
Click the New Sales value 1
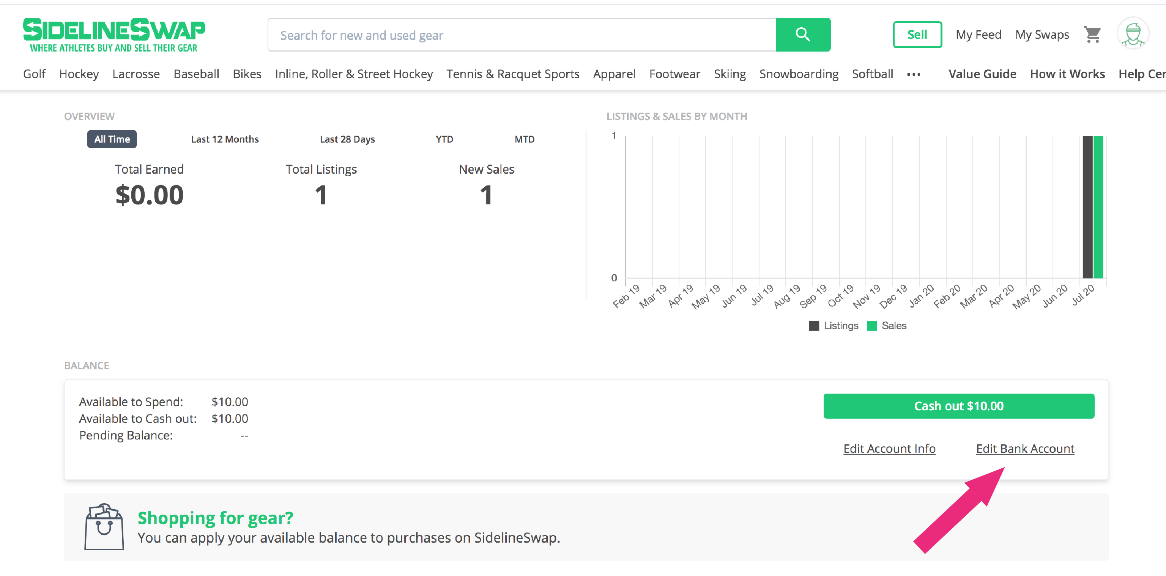click(x=486, y=195)
